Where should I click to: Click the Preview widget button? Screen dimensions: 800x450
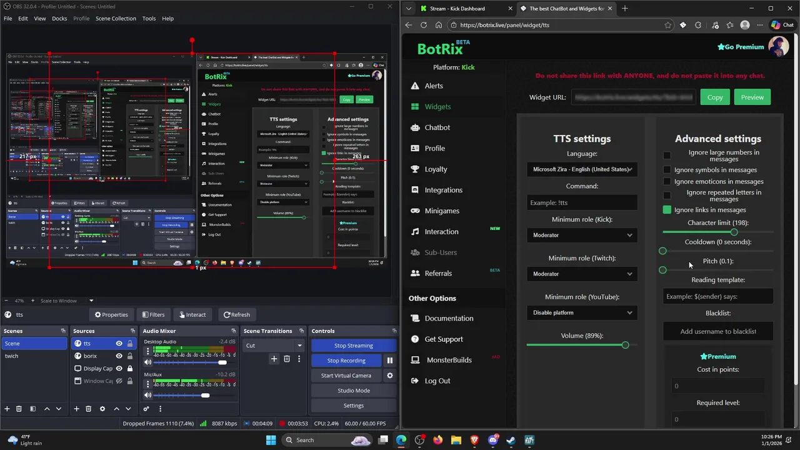click(752, 97)
